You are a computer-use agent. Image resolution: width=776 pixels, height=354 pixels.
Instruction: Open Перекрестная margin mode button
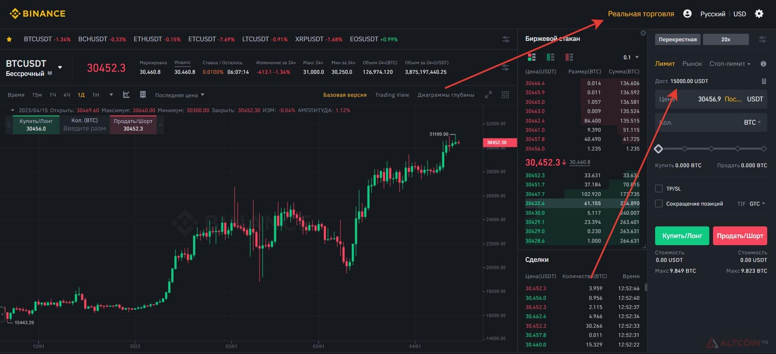pyautogui.click(x=678, y=39)
